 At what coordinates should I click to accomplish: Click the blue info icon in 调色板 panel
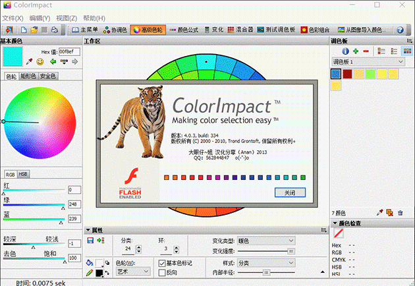pos(345,51)
